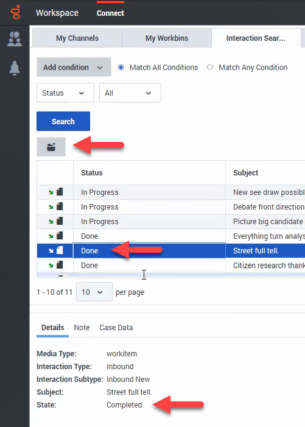Switch to Interaction Search tab
This screenshot has width=305, height=427.
tap(256, 38)
